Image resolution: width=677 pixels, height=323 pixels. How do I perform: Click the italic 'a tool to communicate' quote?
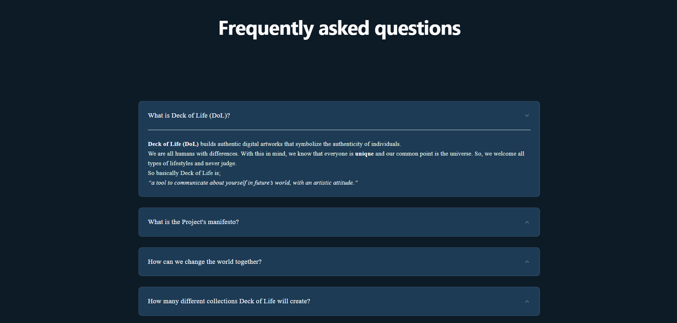(x=253, y=183)
